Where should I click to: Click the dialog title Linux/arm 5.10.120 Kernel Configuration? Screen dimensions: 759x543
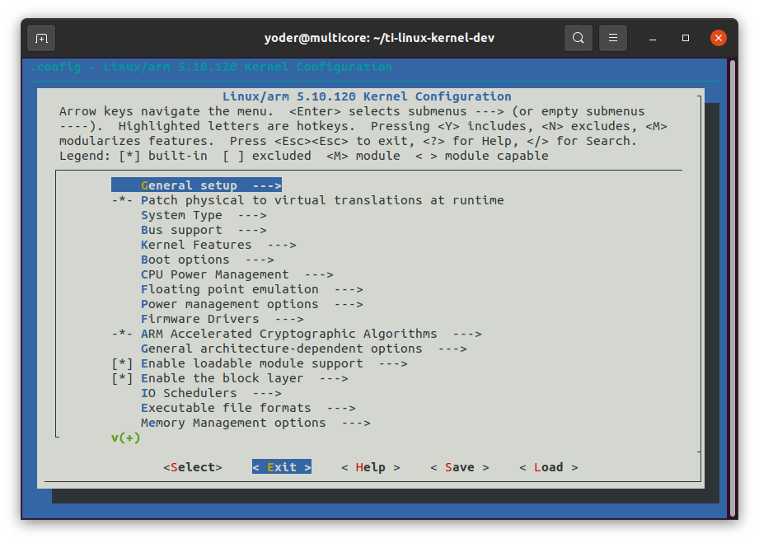click(x=367, y=96)
